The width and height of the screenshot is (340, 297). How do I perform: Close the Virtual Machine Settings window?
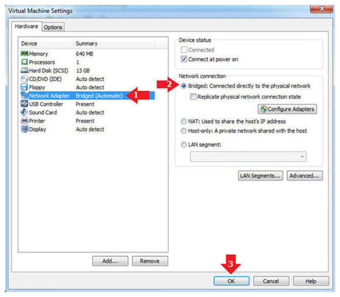point(322,9)
